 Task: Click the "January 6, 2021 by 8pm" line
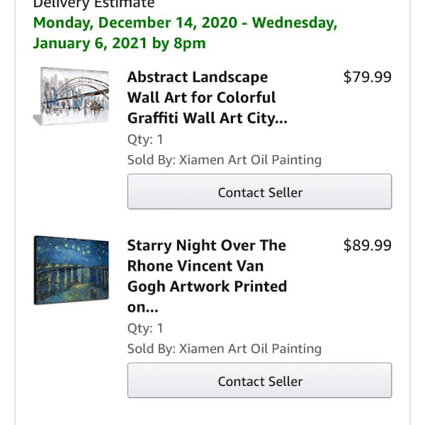(119, 43)
